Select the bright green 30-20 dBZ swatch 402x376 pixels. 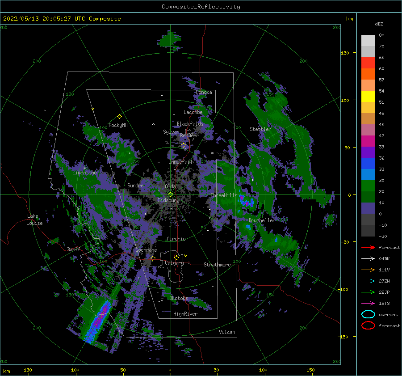[x=368, y=186]
